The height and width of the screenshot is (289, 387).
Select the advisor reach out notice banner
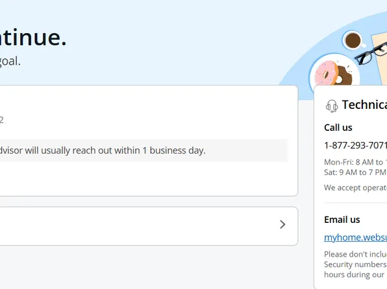tap(144, 150)
